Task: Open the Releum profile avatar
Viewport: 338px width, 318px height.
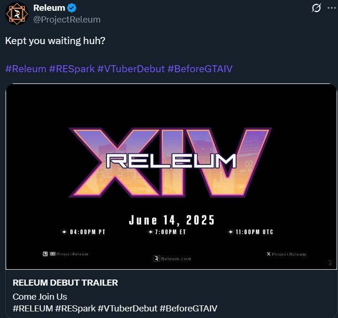Action: 17,14
